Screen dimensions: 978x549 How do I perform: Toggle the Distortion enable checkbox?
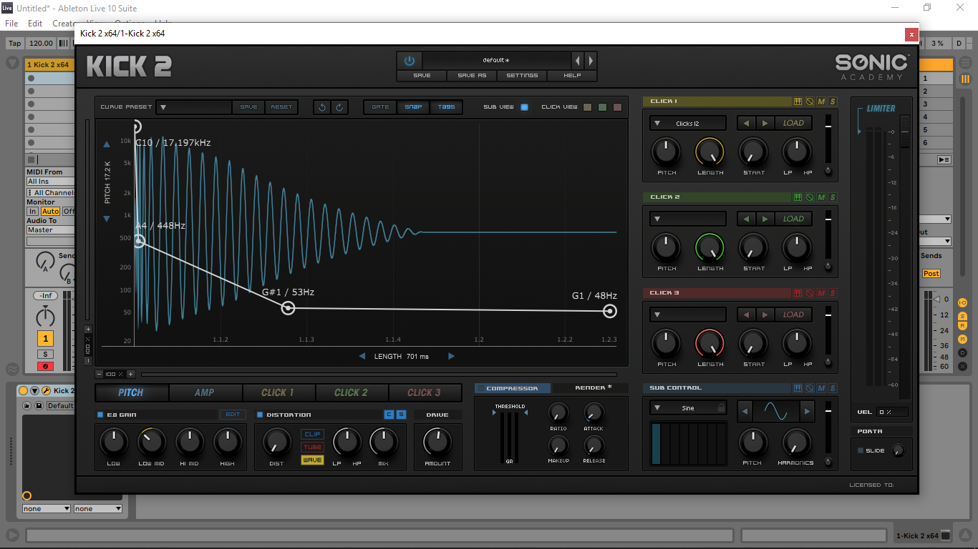click(260, 415)
